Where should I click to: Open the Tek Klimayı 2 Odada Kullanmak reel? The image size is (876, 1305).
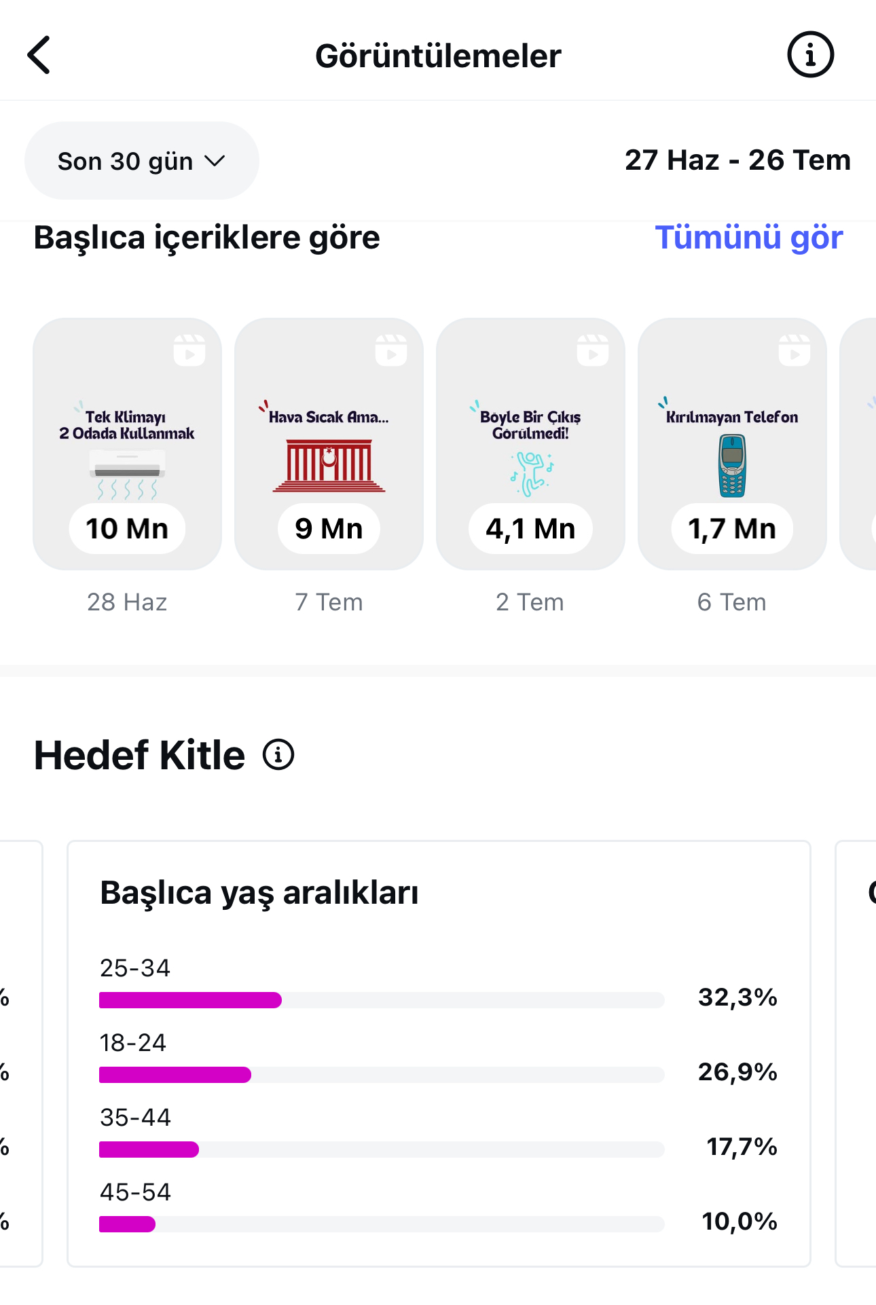pyautogui.click(x=127, y=444)
